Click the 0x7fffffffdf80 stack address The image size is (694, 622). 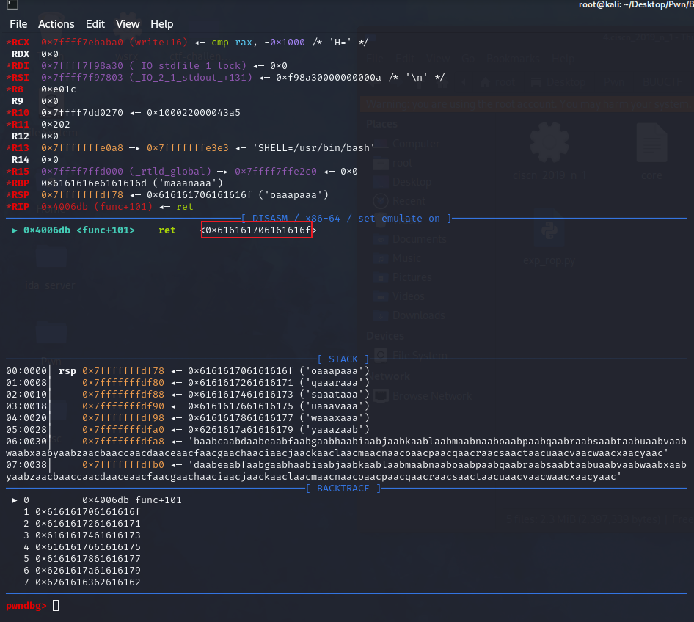(123, 383)
